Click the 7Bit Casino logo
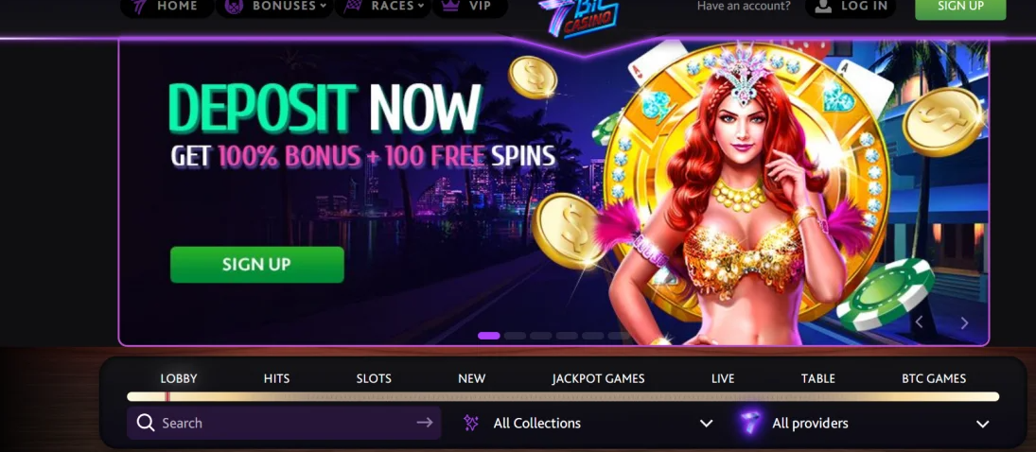 [x=579, y=16]
